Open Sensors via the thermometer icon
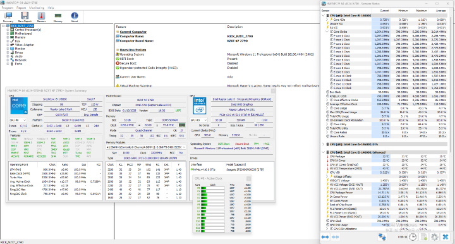Screen dimensions: 455x244 pos(41,17)
